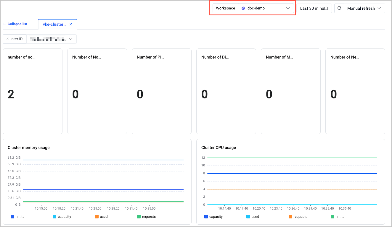Screen dimensions: 392x227
Task: Click the 18.6 GiB axis label
Action: [x=14, y=191]
